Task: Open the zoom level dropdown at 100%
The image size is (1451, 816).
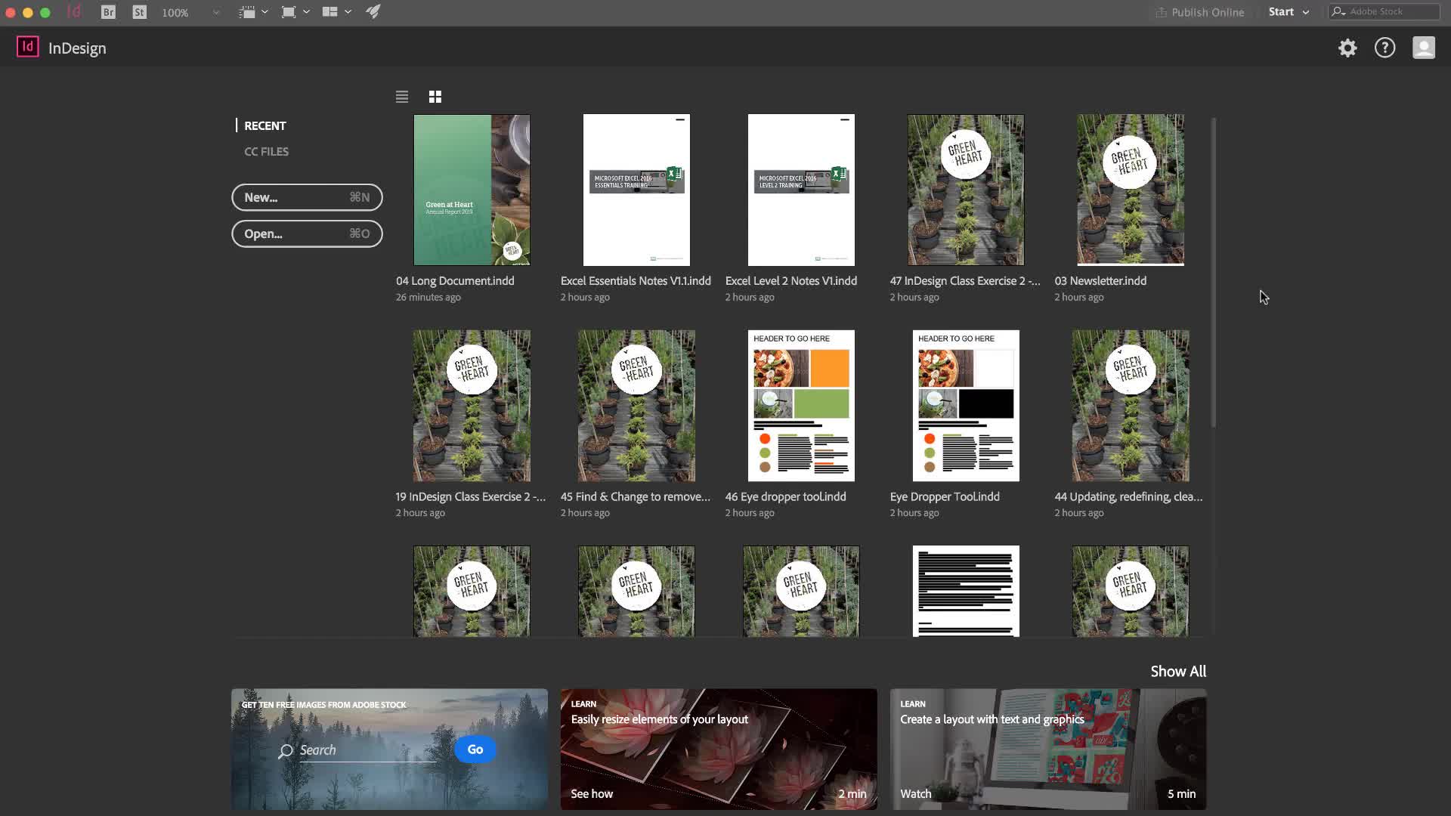Action: (x=190, y=12)
